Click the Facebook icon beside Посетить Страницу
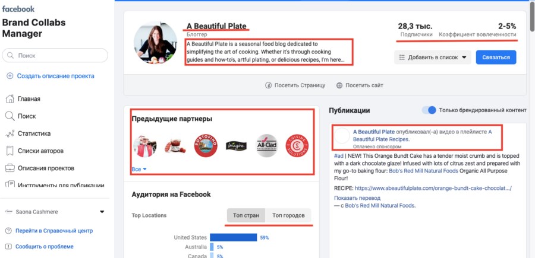 pos(269,85)
